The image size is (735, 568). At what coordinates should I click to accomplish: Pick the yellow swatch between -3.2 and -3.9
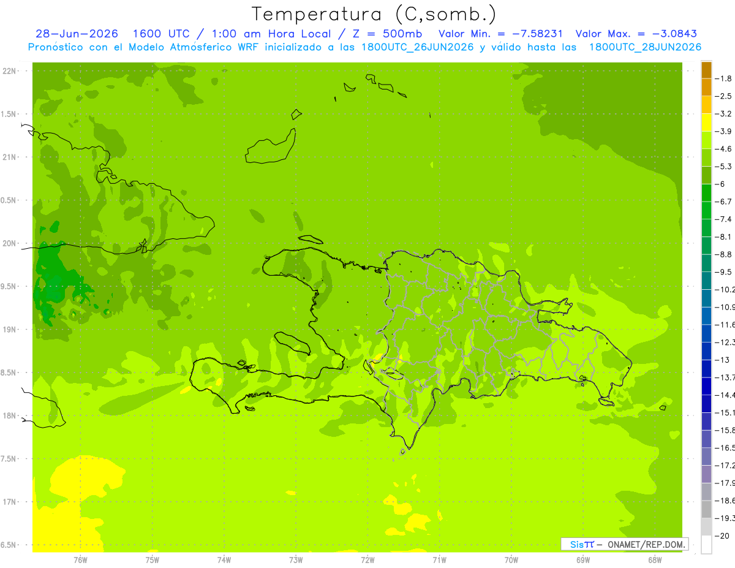pos(706,123)
